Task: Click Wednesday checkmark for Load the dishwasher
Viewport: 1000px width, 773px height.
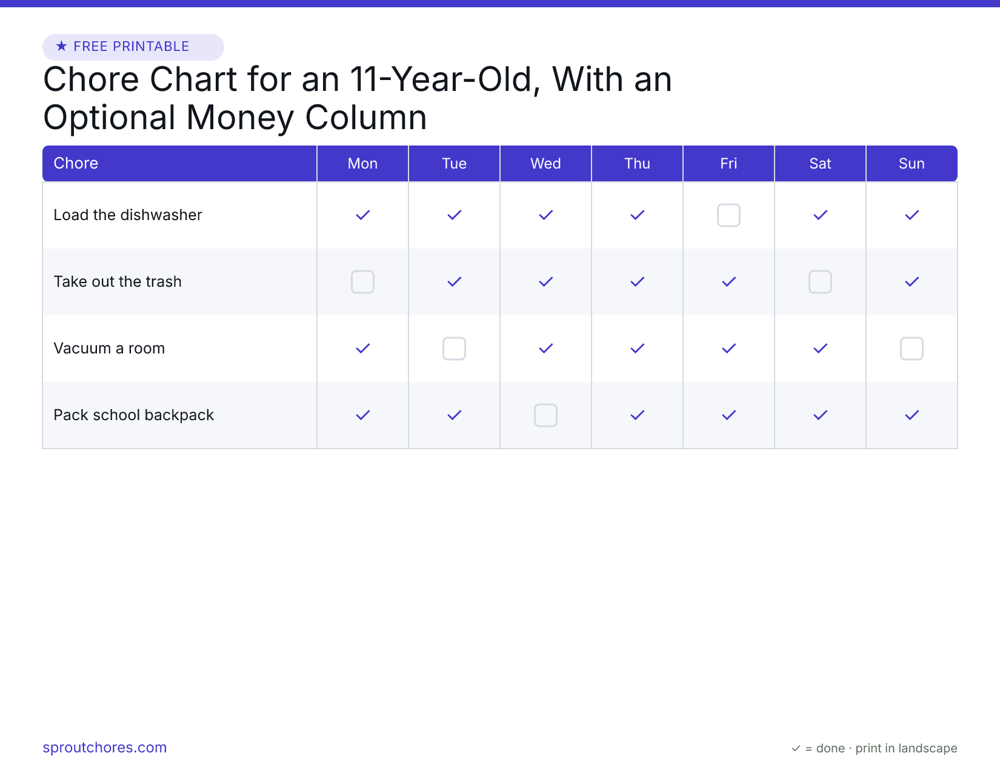Action: click(545, 215)
